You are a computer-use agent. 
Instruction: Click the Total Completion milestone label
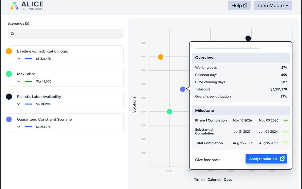(x=209, y=143)
